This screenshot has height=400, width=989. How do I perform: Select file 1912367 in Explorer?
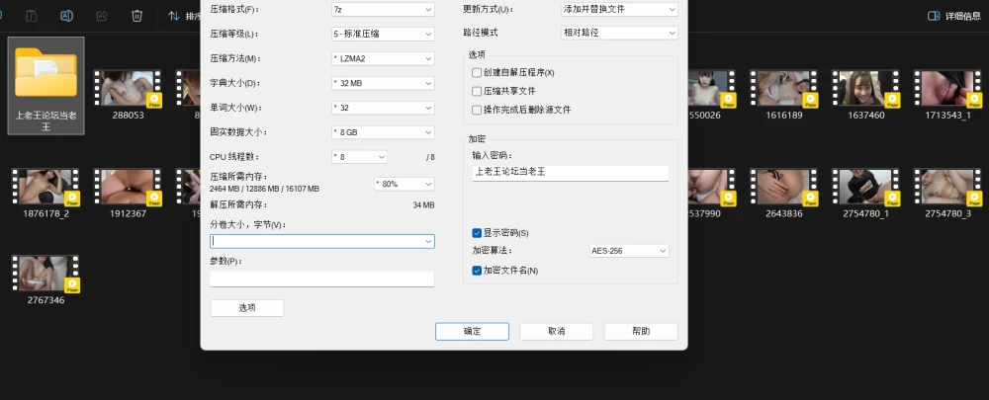128,193
